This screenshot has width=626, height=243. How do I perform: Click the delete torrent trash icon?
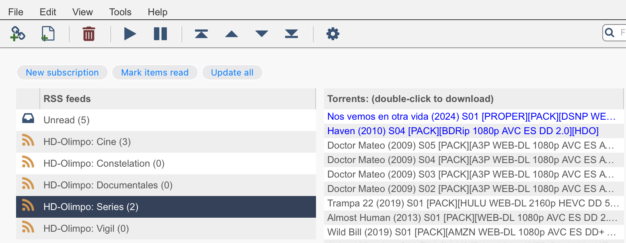coord(88,34)
